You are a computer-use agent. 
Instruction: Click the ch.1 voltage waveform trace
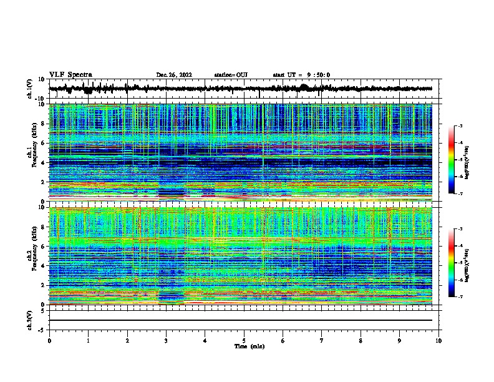point(240,89)
